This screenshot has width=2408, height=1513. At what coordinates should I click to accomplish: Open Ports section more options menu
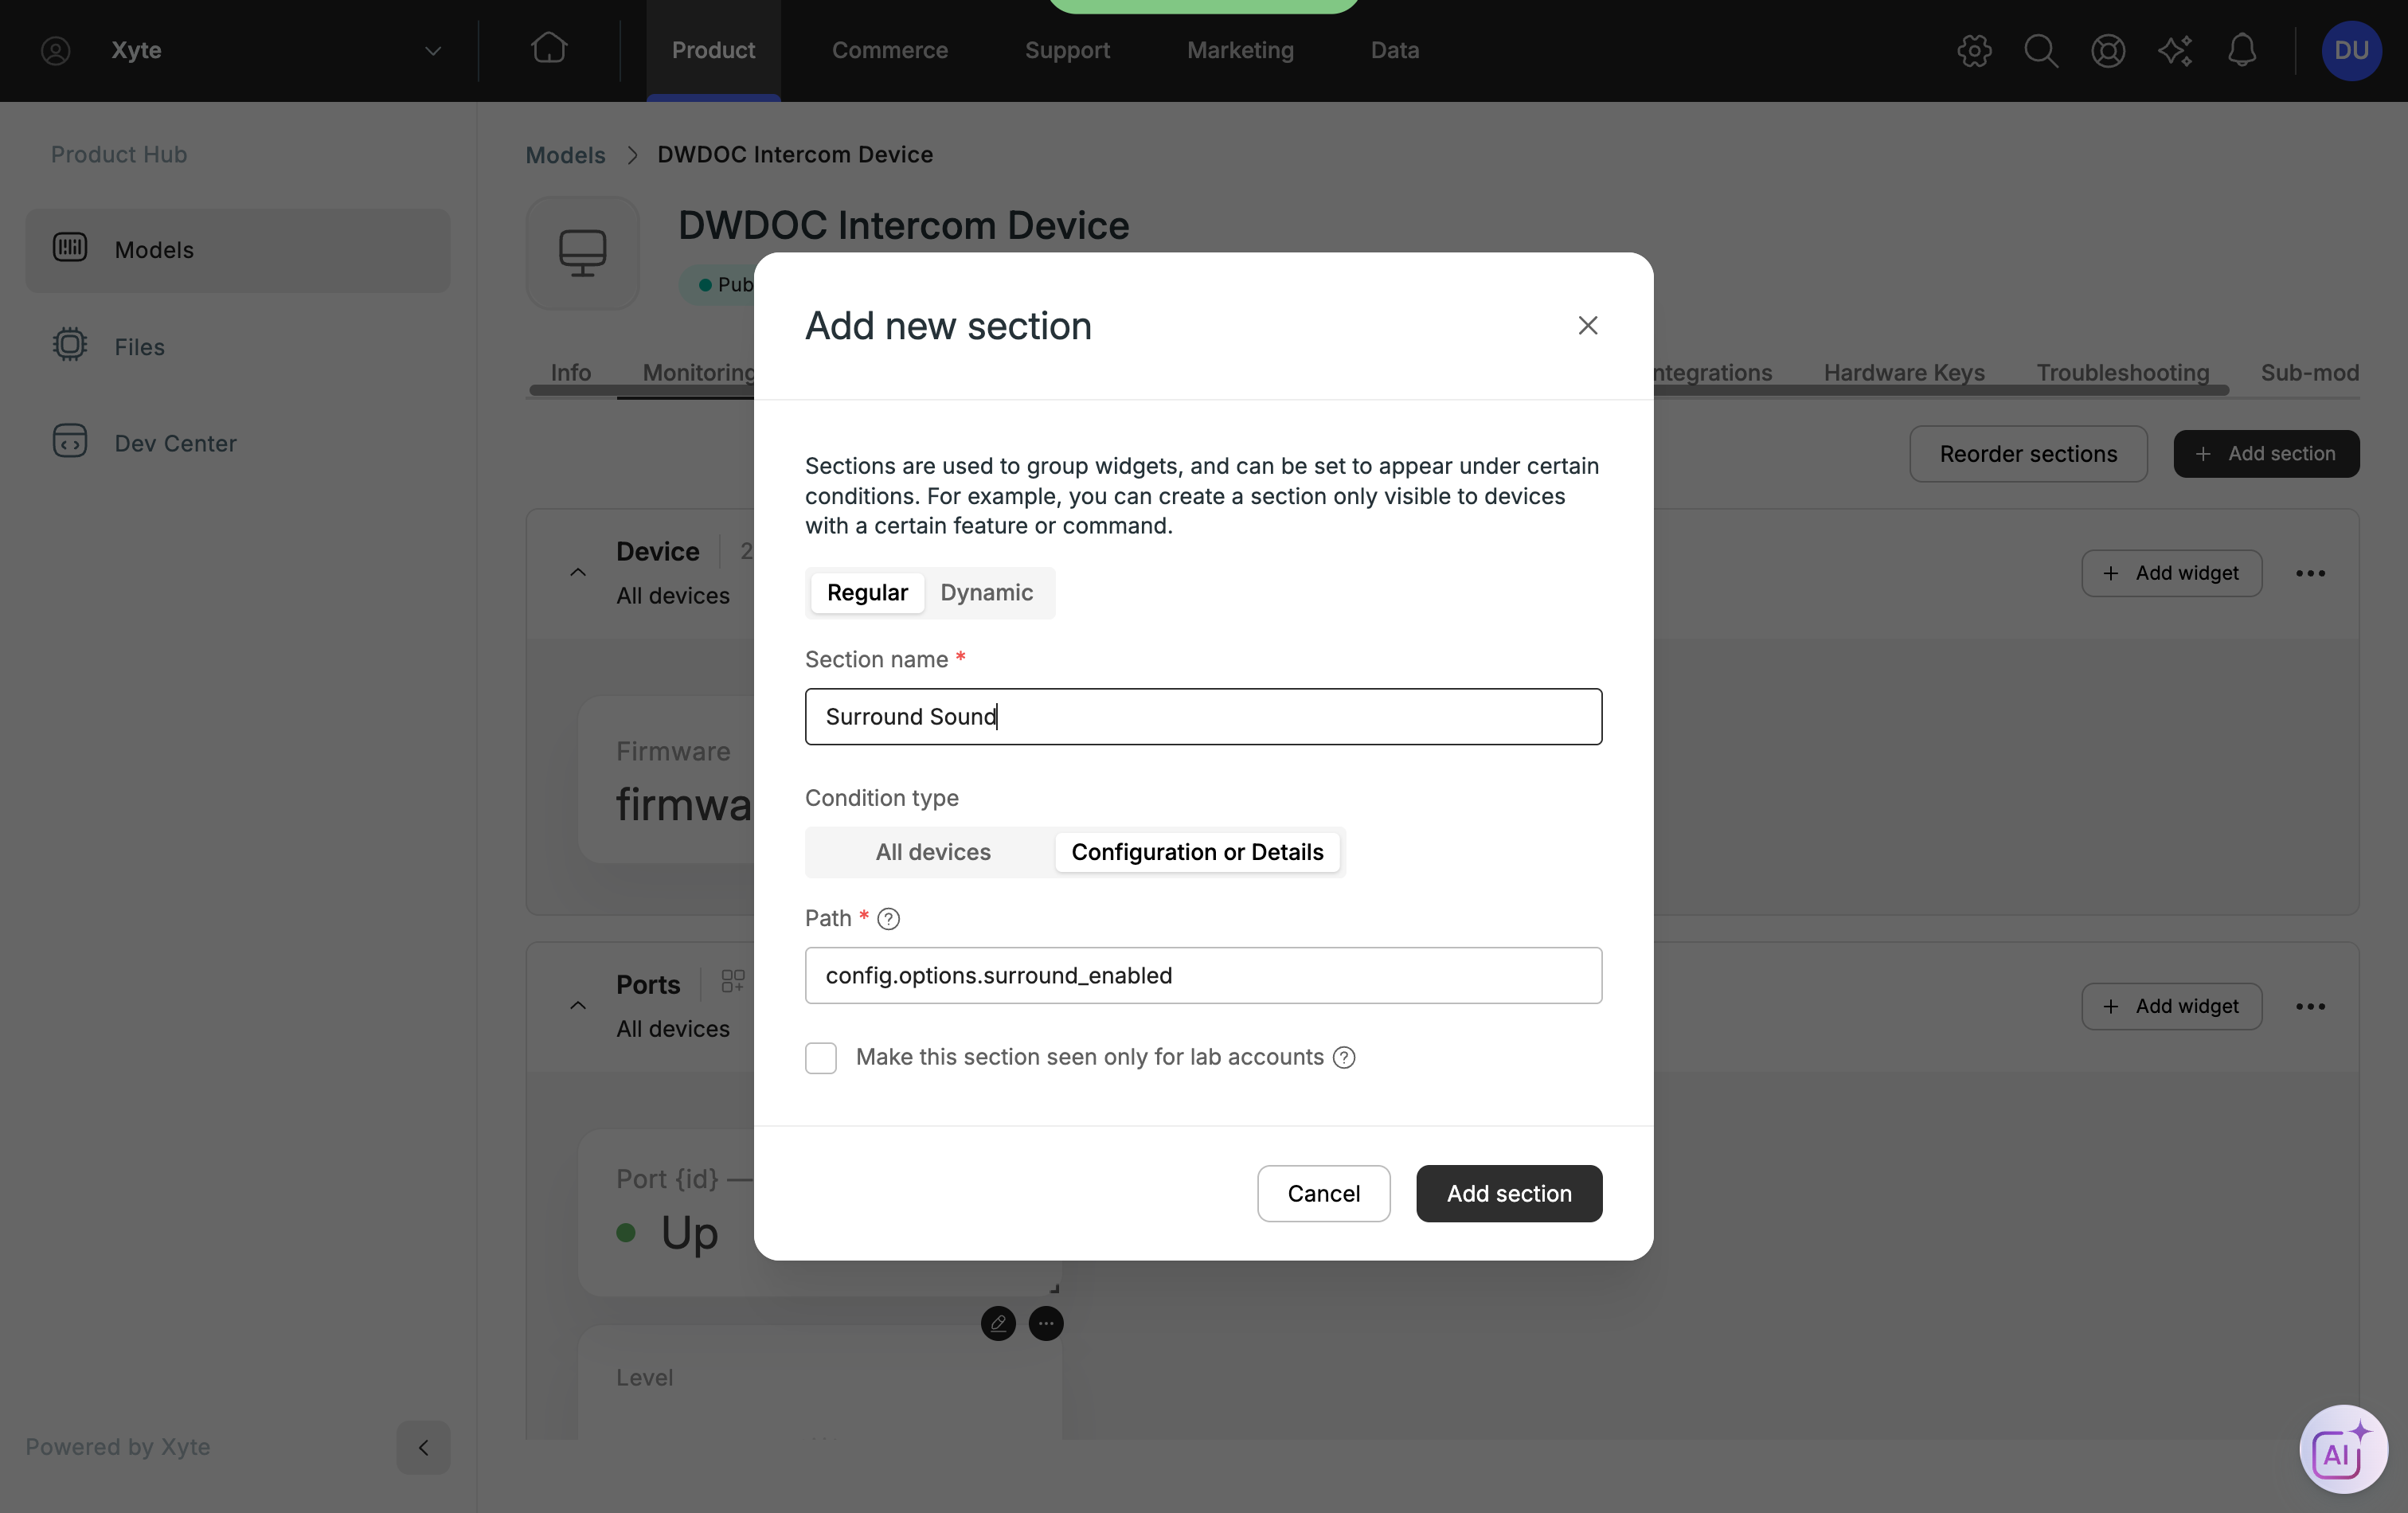[2310, 1007]
